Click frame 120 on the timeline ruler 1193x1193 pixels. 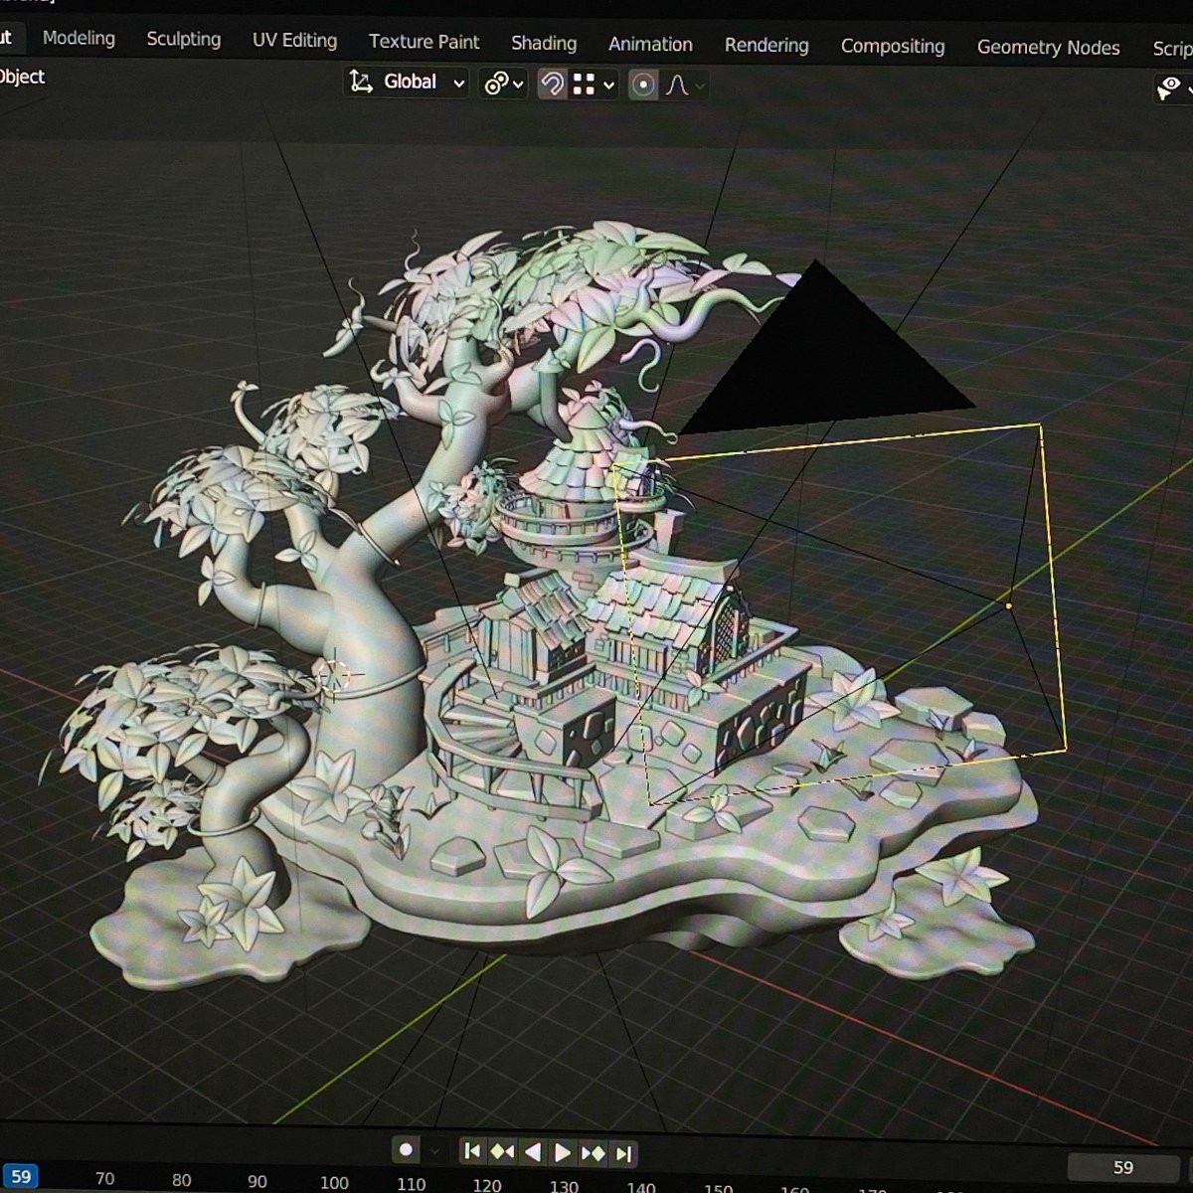click(x=487, y=1184)
